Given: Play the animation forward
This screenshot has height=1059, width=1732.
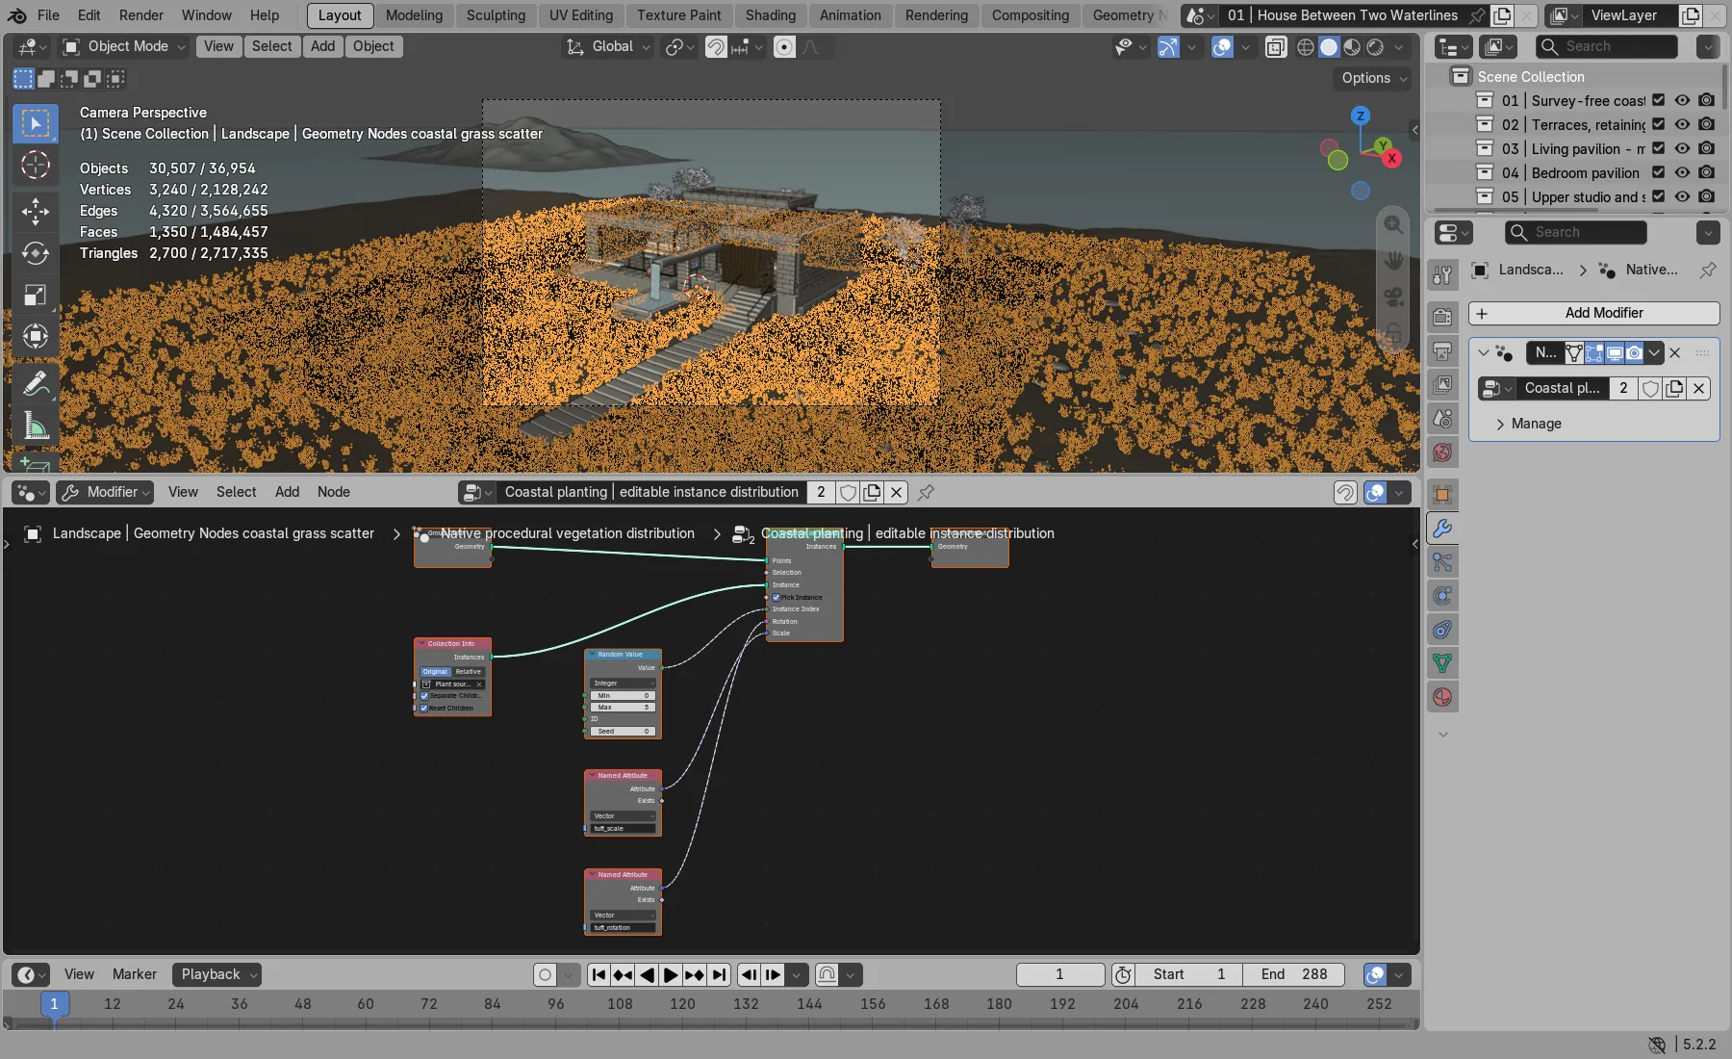Looking at the screenshot, I should tap(671, 974).
